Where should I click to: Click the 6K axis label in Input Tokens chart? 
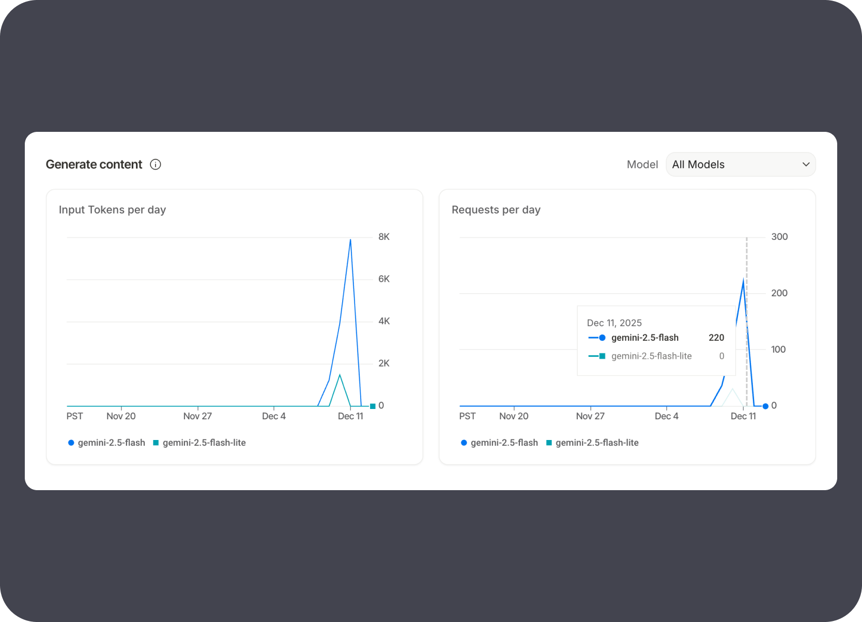[384, 279]
